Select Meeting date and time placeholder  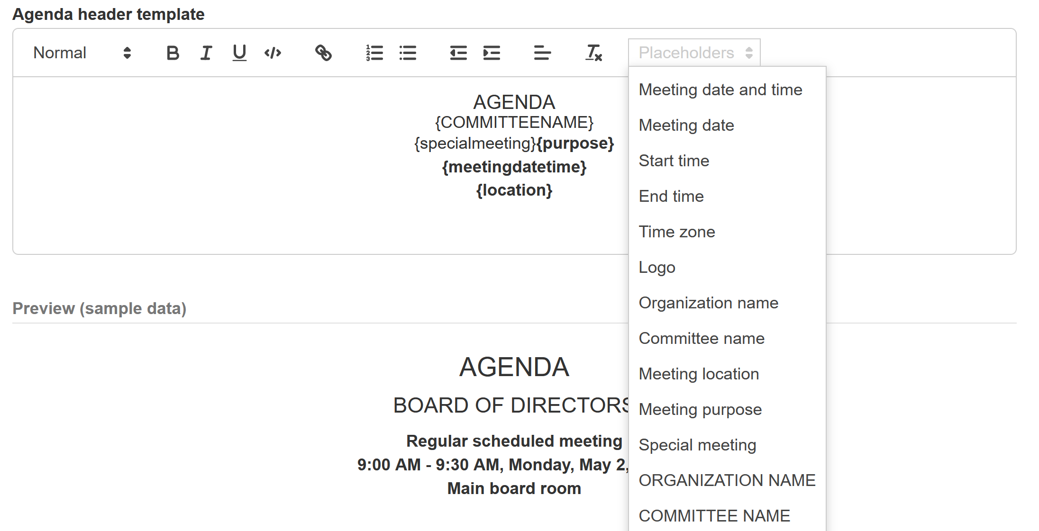(720, 90)
